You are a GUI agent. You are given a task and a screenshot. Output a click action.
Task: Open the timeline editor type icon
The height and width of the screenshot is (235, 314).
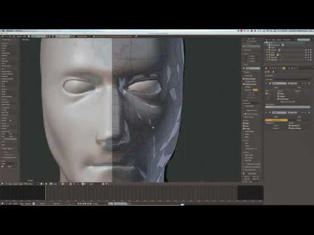[x=3, y=204]
